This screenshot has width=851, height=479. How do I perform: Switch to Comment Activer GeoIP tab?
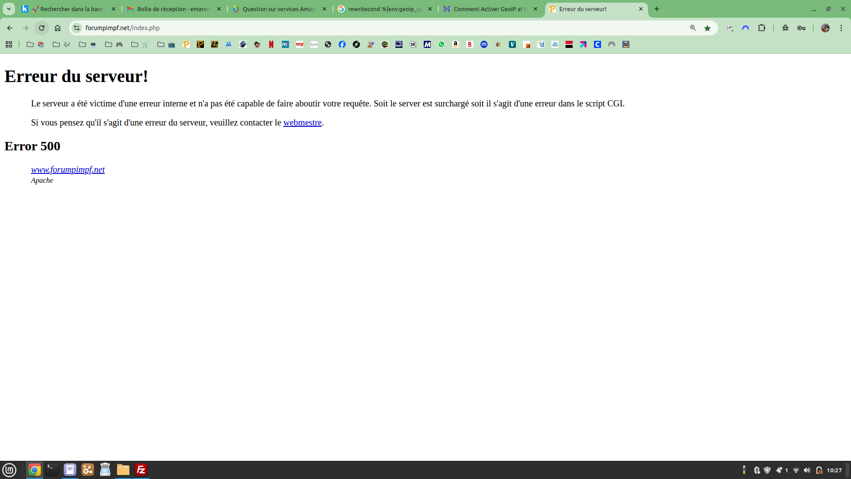[x=490, y=9]
